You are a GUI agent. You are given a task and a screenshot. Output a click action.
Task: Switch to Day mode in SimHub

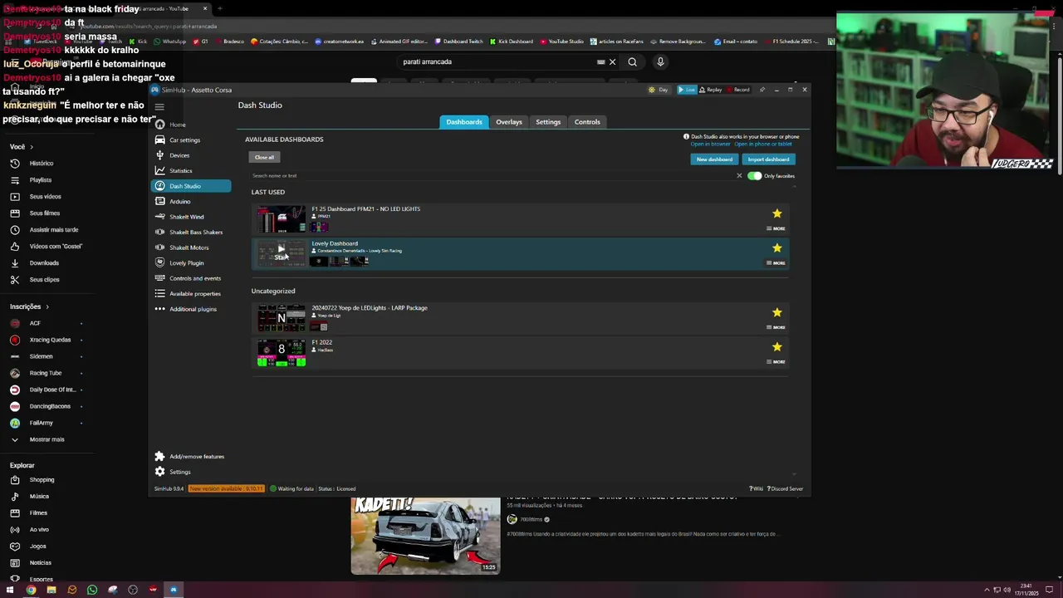(x=659, y=90)
